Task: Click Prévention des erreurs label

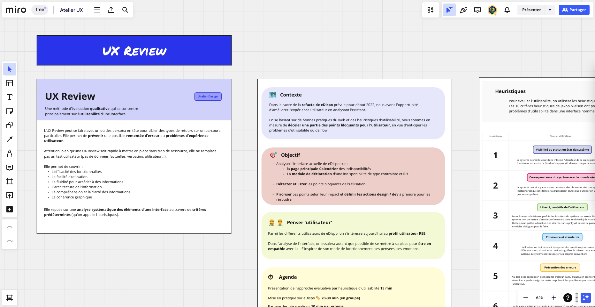Action: 560,268
